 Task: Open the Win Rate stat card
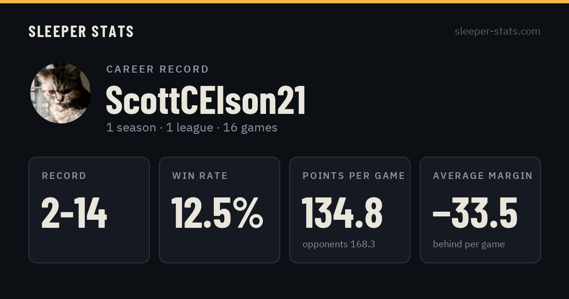click(220, 210)
